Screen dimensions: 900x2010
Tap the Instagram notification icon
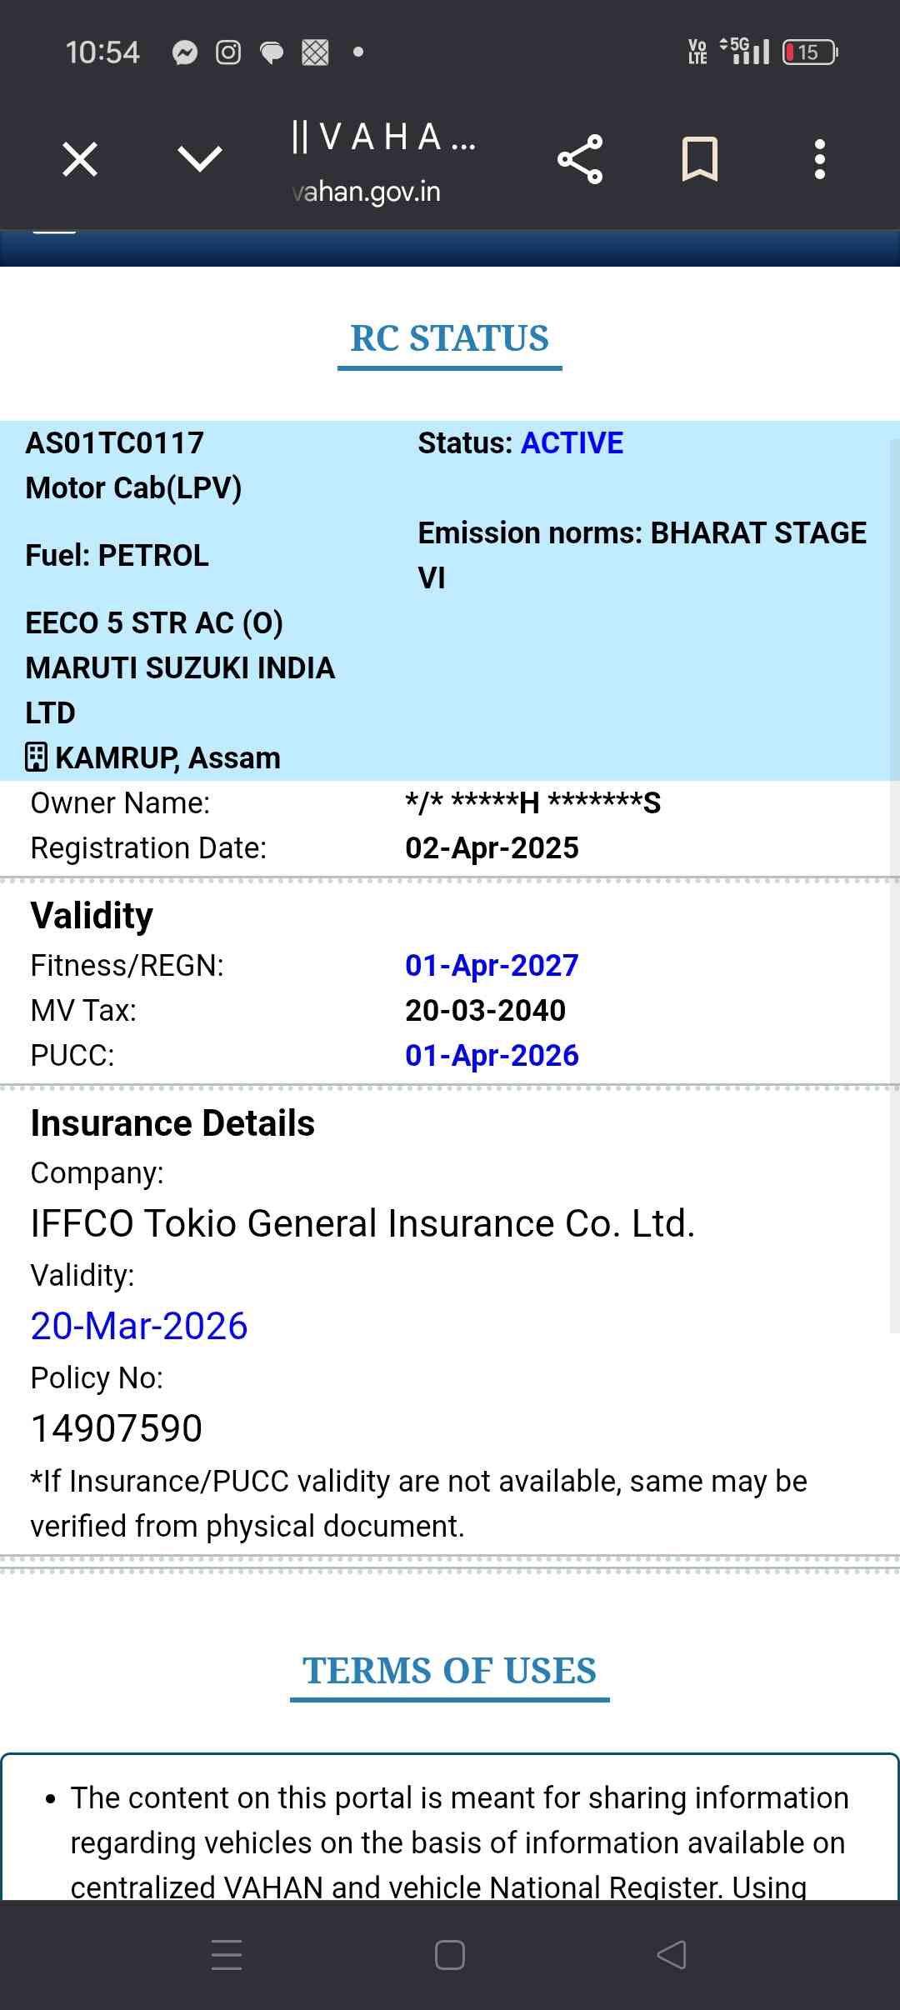click(228, 52)
